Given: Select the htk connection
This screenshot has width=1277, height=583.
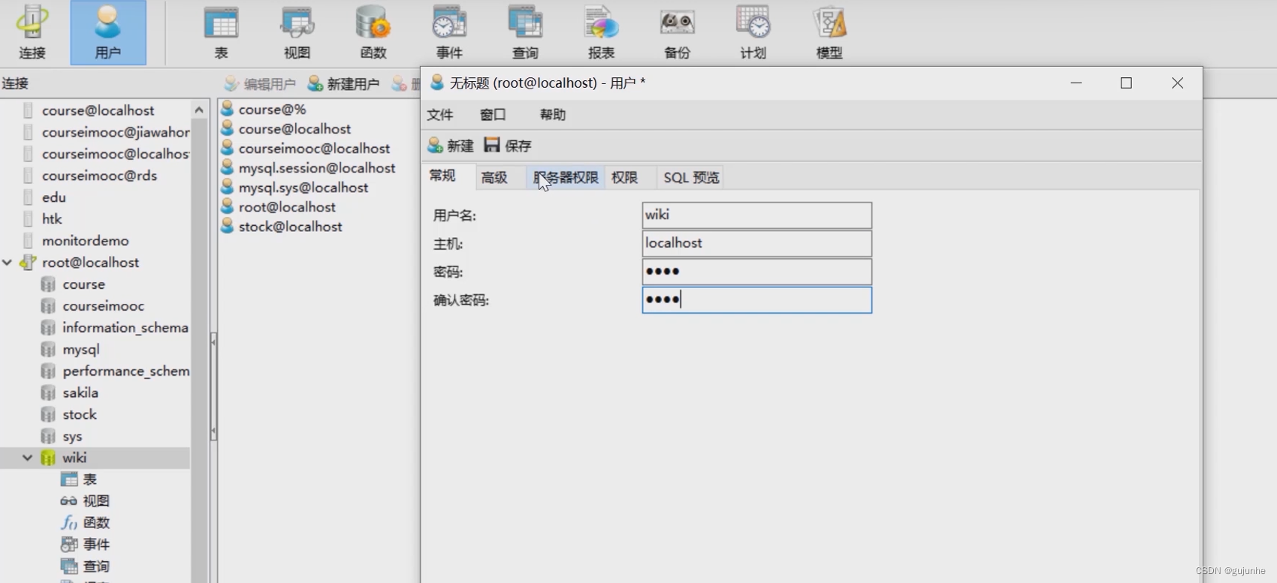Looking at the screenshot, I should (52, 219).
